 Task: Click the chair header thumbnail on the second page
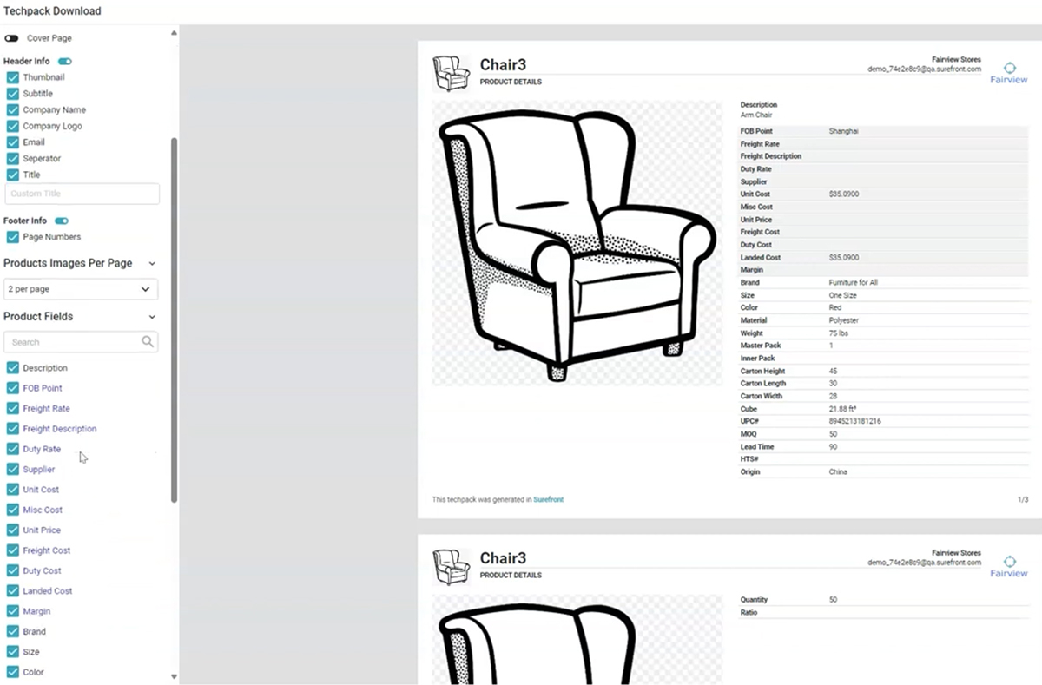coord(452,566)
